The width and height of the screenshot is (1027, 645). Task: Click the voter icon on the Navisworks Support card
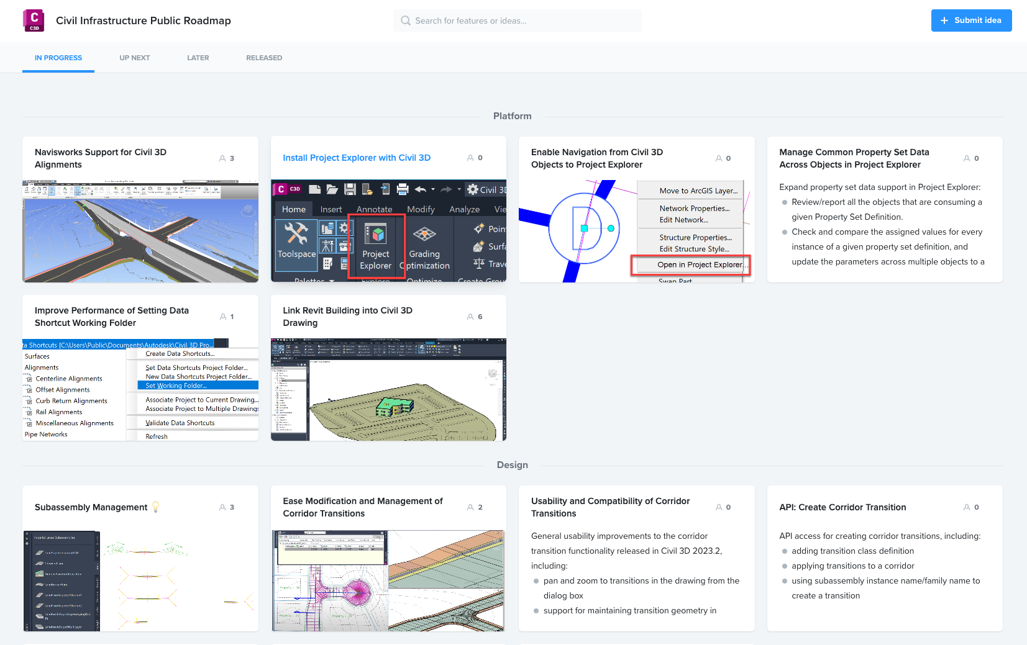(x=222, y=158)
